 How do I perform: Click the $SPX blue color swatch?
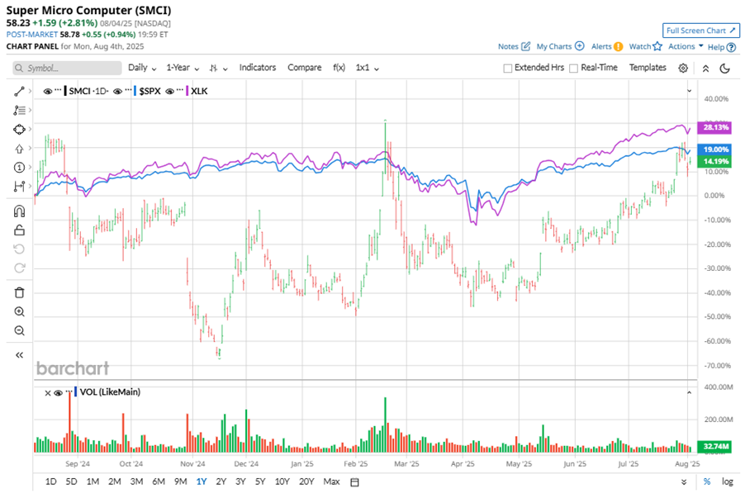(x=135, y=91)
